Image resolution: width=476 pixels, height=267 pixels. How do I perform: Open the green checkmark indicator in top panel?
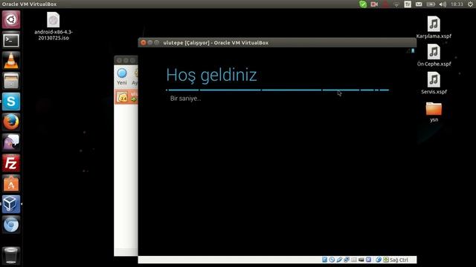pyautogui.click(x=363, y=4)
